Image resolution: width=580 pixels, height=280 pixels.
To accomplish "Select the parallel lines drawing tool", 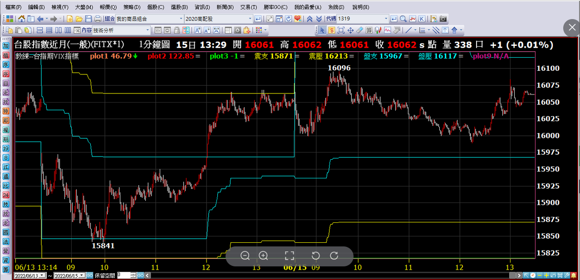I will coord(435,30).
